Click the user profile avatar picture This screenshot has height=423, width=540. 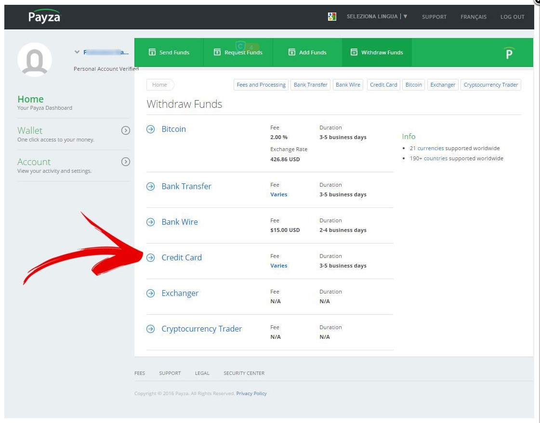click(35, 60)
